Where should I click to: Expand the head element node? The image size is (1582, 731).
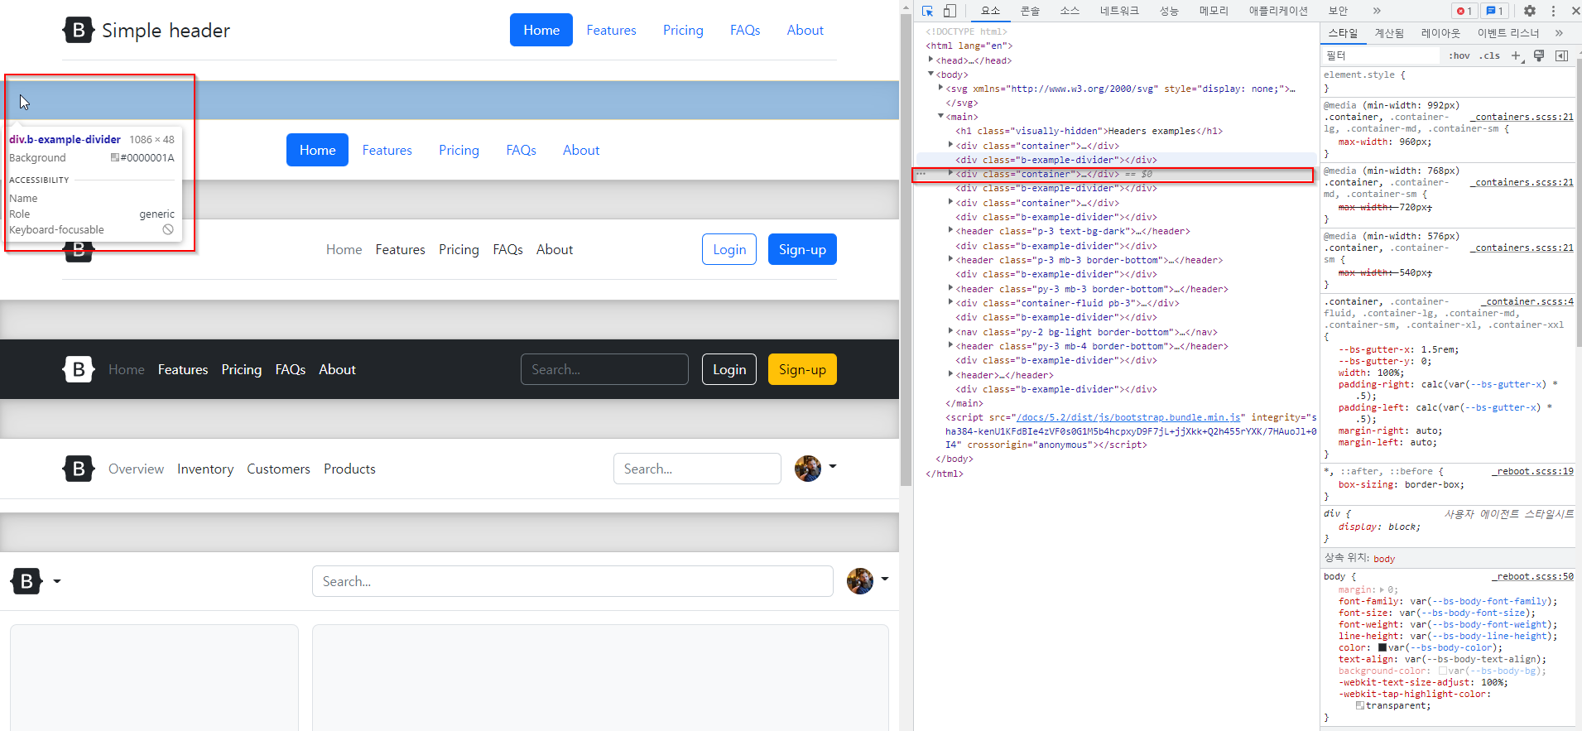pos(931,60)
